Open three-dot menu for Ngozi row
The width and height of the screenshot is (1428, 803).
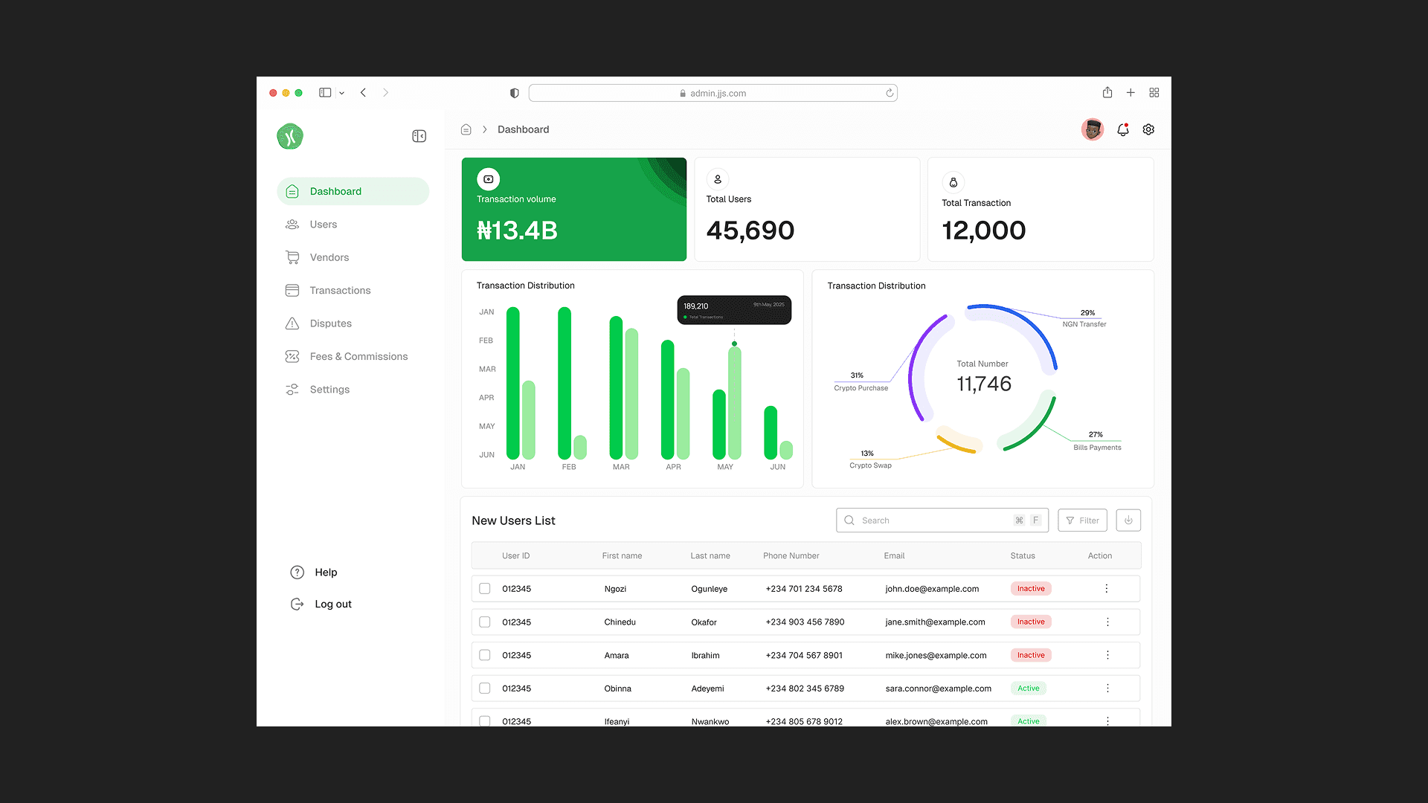(1107, 589)
